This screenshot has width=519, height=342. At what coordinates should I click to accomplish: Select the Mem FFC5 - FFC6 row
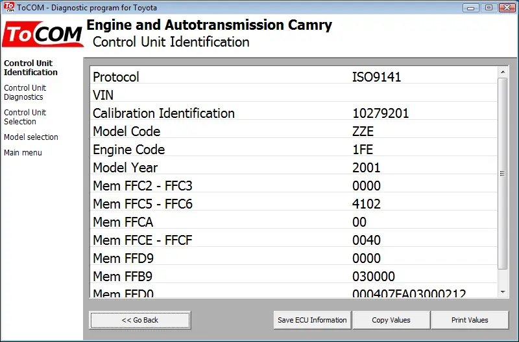(294, 204)
